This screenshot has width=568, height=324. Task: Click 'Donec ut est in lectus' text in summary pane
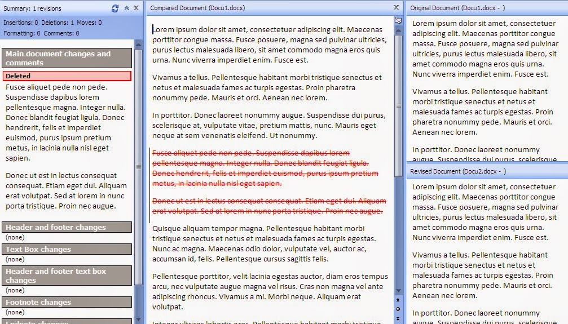67,191
